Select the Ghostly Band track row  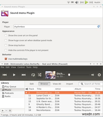[64, 104]
